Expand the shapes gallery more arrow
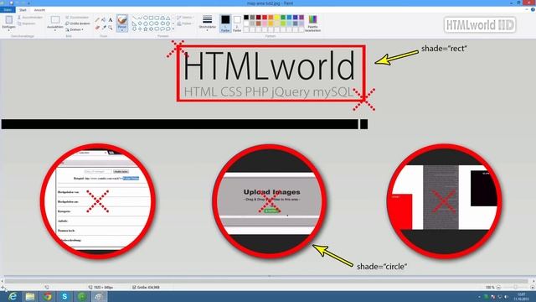536x302 pixels. pos(173,29)
